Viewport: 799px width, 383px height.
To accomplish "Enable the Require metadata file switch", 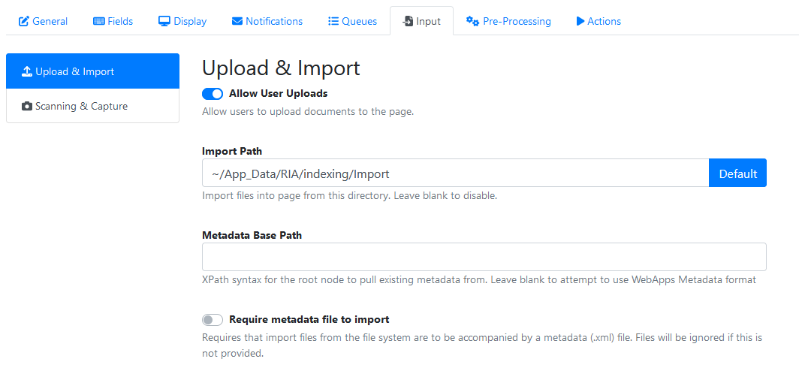I will tap(213, 320).
